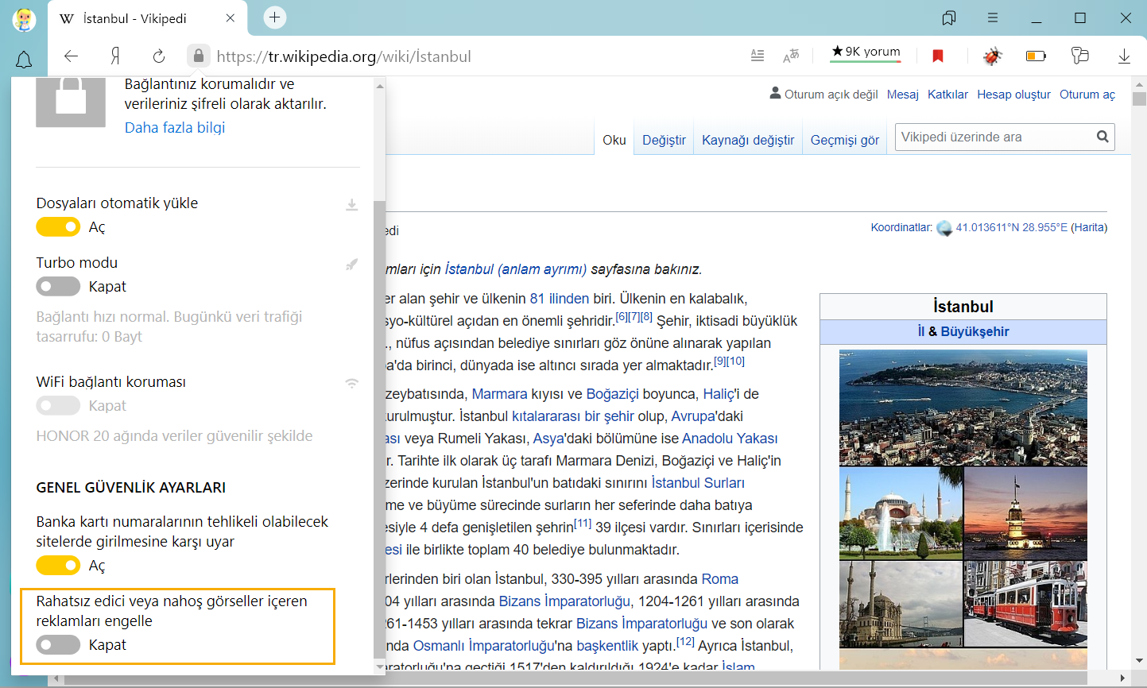
Task: Click the page translate icon
Action: [791, 56]
